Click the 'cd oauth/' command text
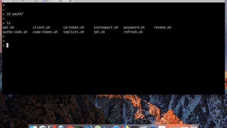This screenshot has height=128, width=227. (15, 14)
